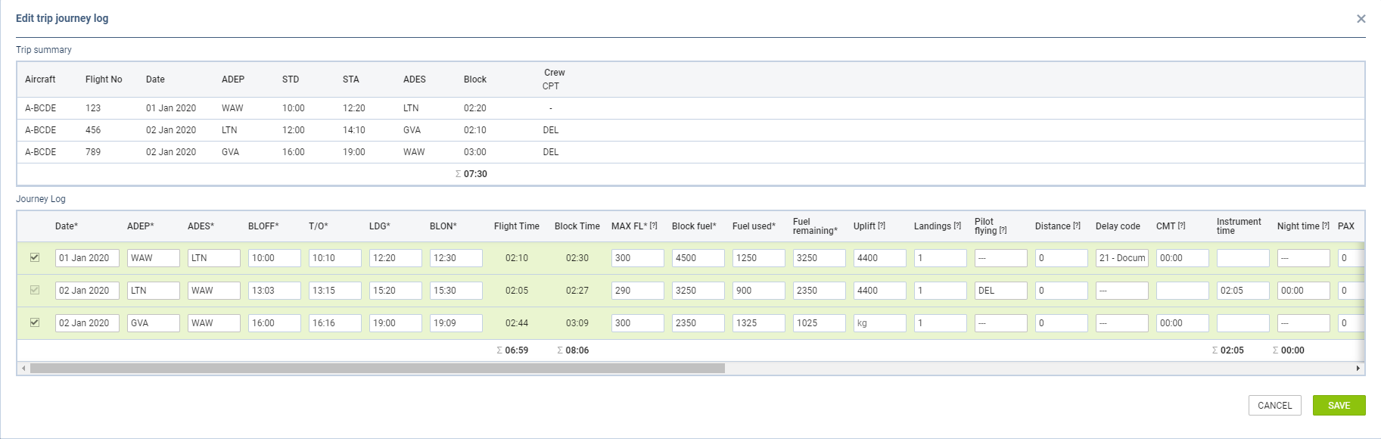Viewport: 1381px width, 439px height.
Task: Click the Uplift help icon
Action: click(882, 226)
